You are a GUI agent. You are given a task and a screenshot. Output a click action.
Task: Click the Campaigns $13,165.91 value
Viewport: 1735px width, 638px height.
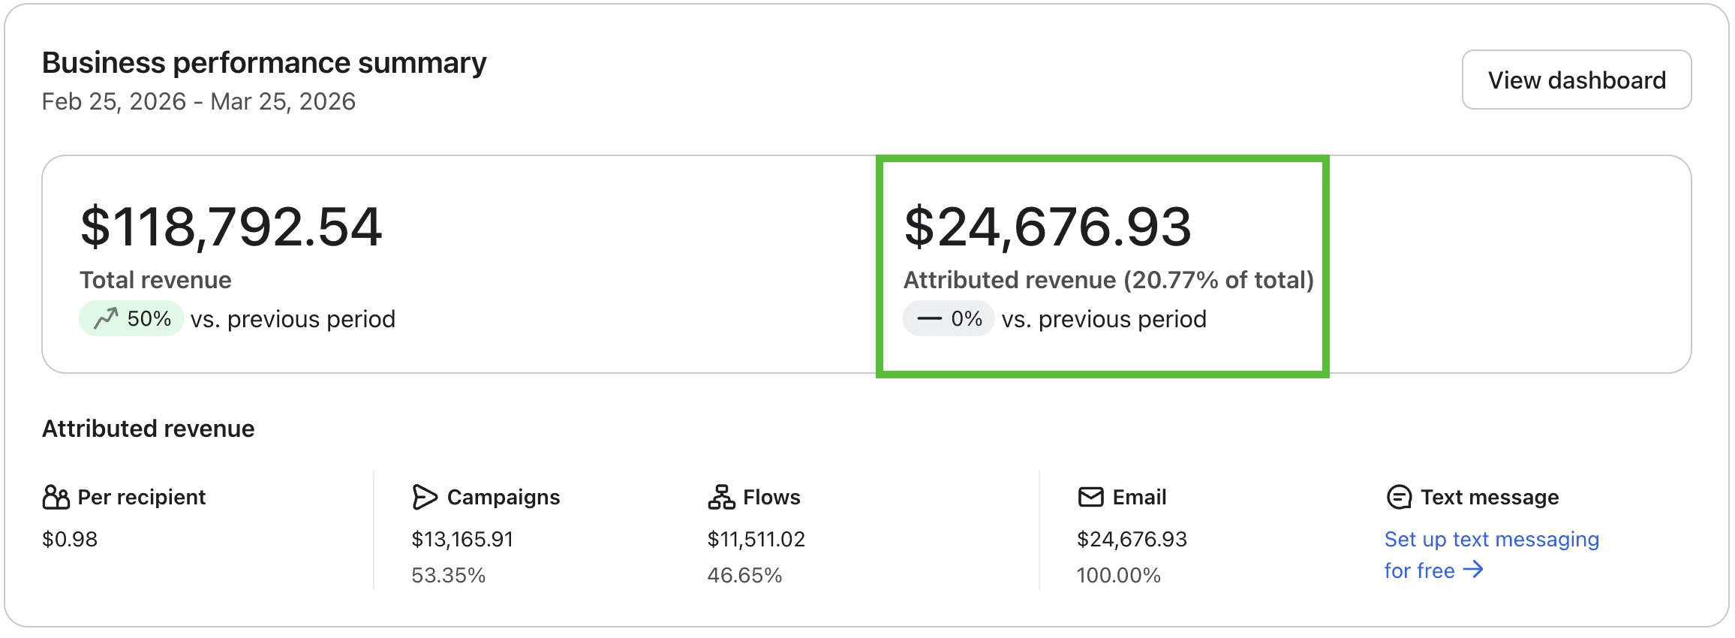coord(462,539)
